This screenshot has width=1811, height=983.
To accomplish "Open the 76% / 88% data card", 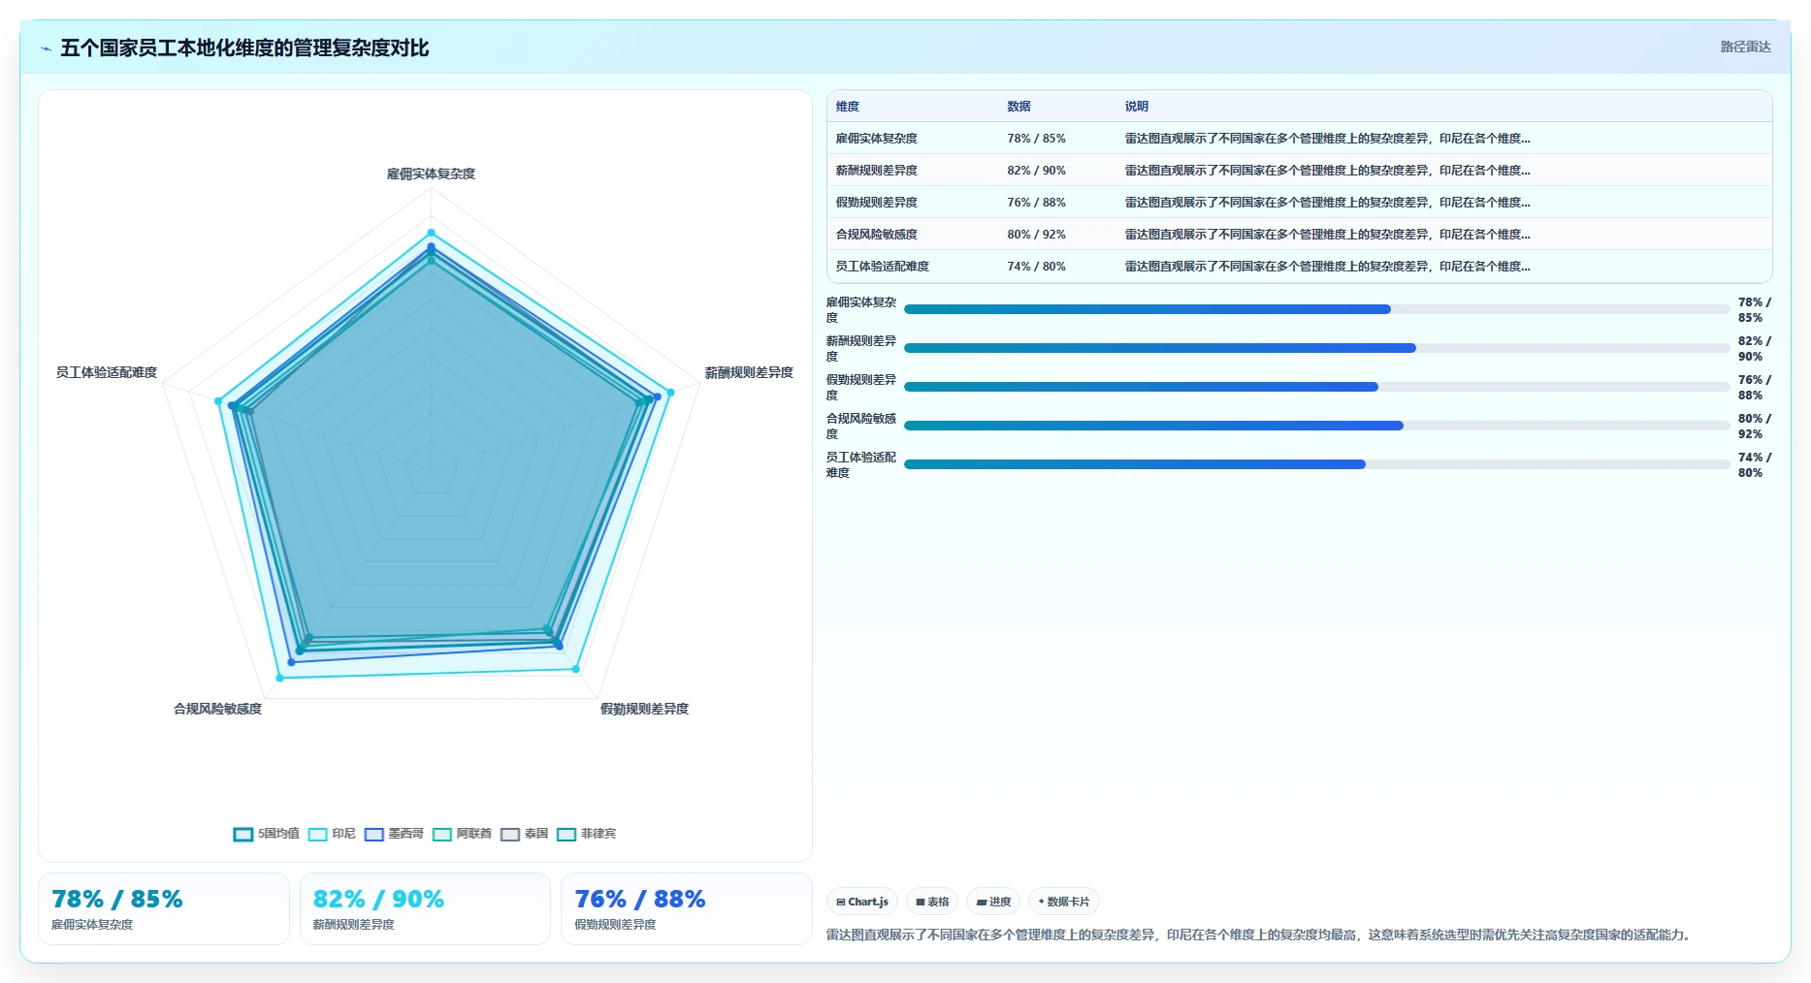I will click(x=686, y=908).
